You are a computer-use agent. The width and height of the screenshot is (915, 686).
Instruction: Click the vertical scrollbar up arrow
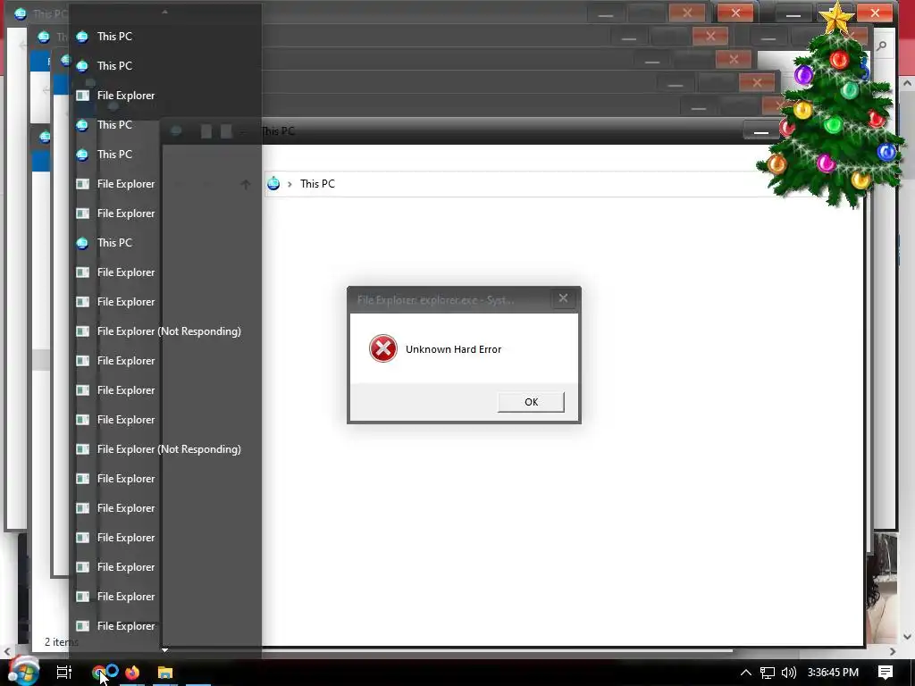[907, 83]
